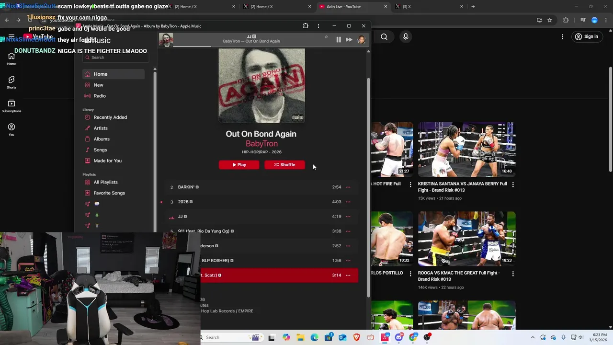Open YouTube settings three-dot menu

tap(563, 37)
